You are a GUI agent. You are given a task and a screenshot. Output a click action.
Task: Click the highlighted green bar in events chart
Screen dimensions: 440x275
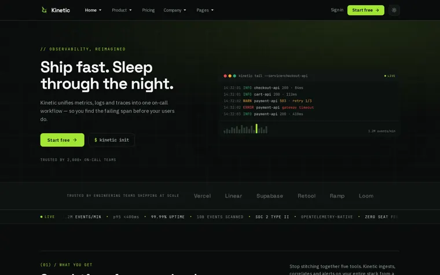[x=256, y=129]
